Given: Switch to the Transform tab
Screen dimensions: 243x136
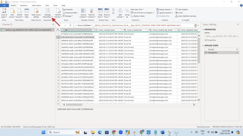Looking at the screenshot, I should tap(24, 5).
